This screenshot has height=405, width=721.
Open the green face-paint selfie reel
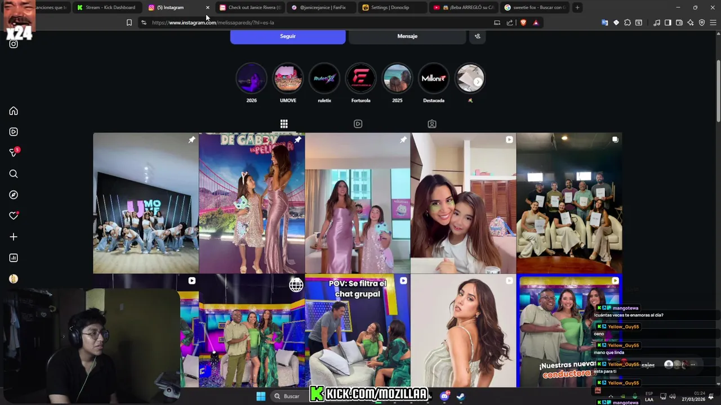464,203
